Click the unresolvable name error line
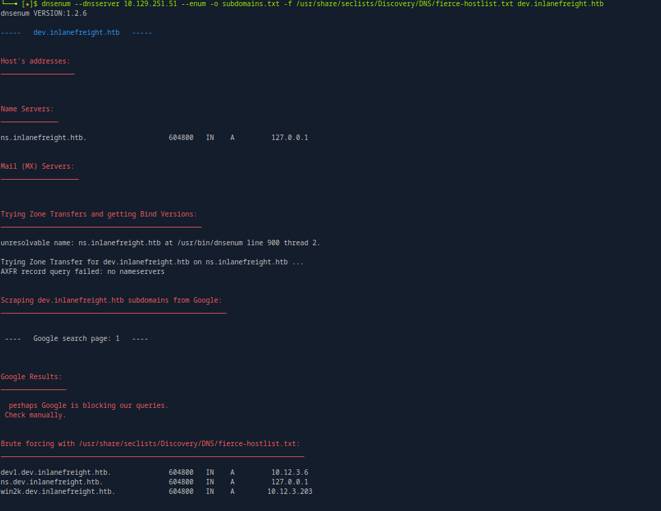661x511 pixels. click(x=160, y=243)
